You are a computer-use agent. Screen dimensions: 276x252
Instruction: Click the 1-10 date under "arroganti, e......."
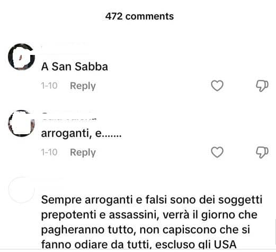49,152
